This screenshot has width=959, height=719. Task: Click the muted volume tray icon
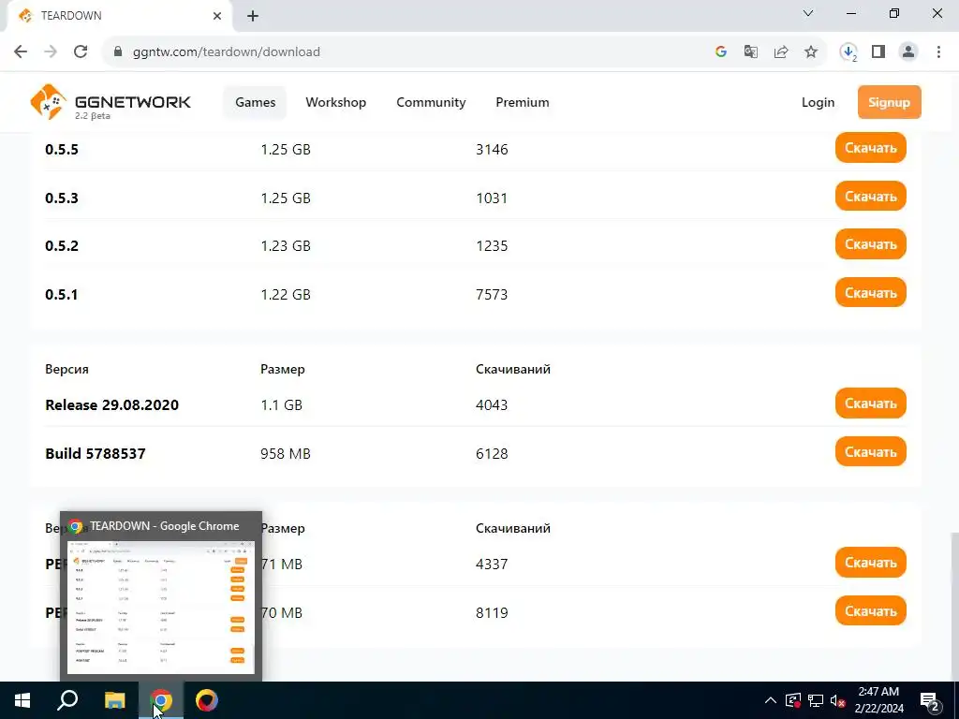[x=837, y=700]
